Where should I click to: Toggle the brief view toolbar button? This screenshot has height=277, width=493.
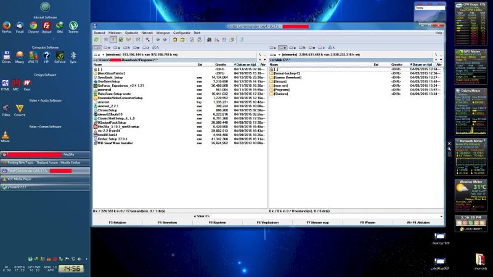coord(106,40)
